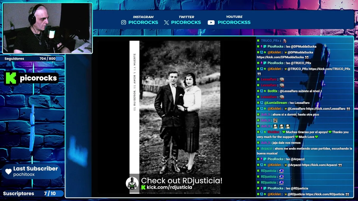Click the streamer webcam feed
Image resolution: width=358 pixels, height=201 pixels.
point(47,28)
